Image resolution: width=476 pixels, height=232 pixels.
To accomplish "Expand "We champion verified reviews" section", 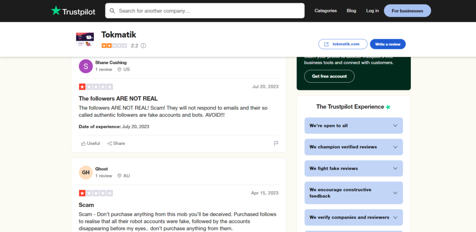I will (x=354, y=147).
